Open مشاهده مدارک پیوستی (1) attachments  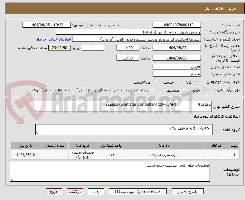pyautogui.click(x=138, y=192)
